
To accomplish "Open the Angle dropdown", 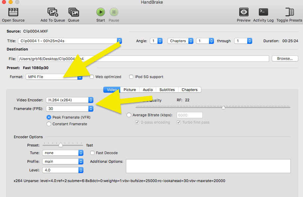I will [x=156, y=41].
